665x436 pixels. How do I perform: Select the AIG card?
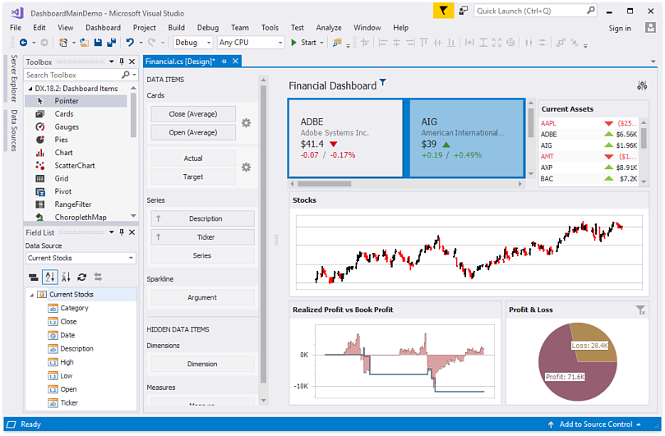(x=467, y=138)
